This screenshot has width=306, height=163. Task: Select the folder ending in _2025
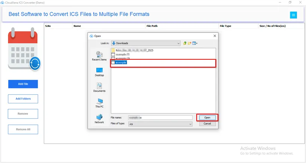point(132,50)
